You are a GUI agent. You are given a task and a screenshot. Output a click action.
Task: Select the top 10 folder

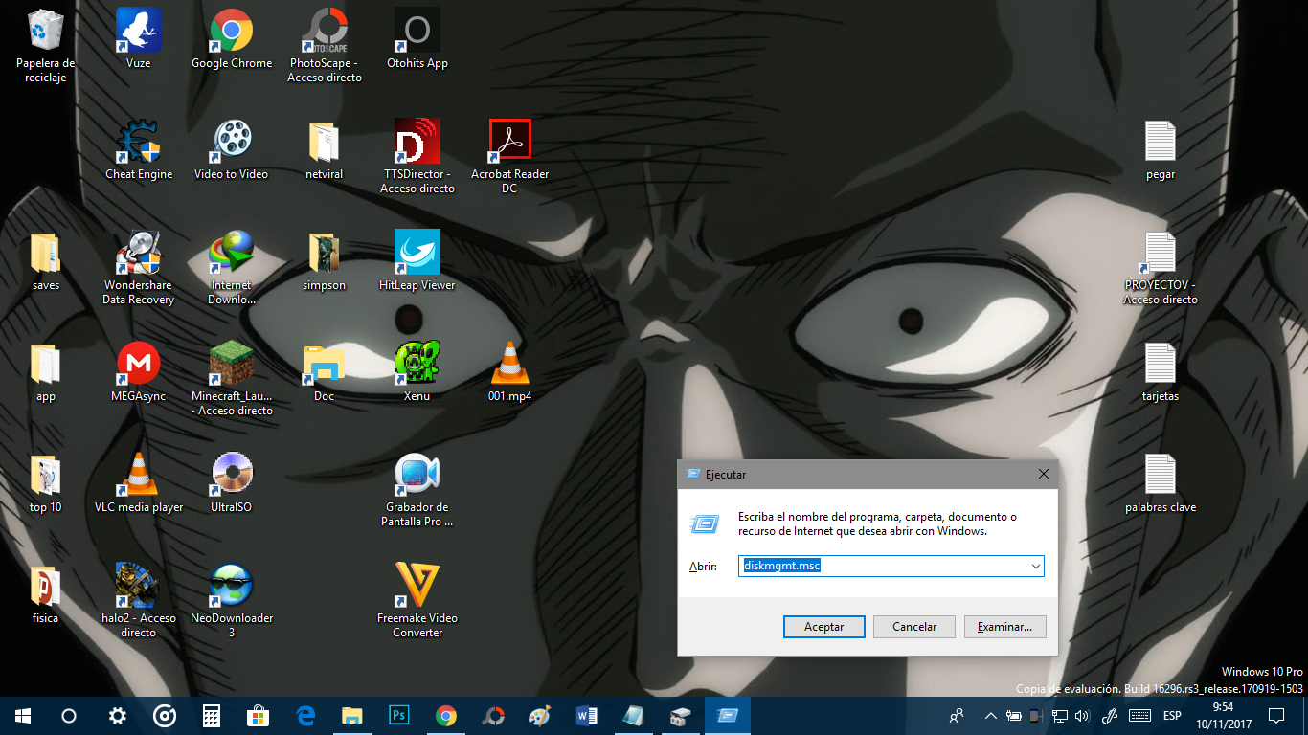point(45,483)
